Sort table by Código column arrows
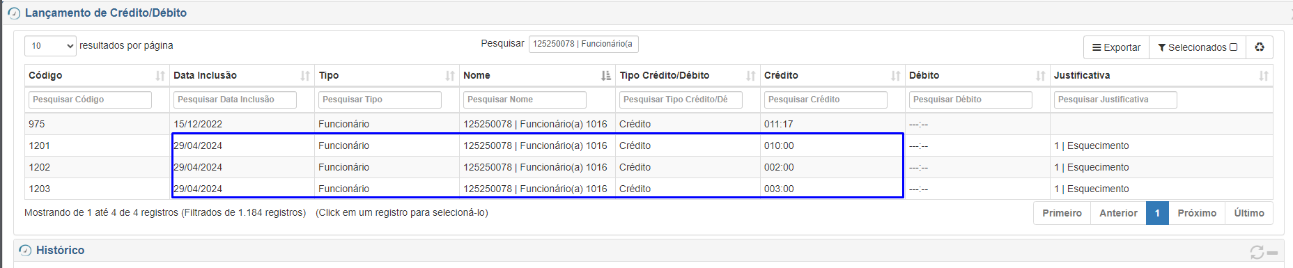The image size is (1293, 268). 160,76
